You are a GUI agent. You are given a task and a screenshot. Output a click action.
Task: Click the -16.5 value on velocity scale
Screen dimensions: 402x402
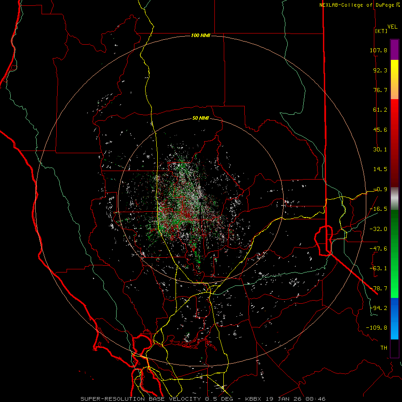pyautogui.click(x=378, y=209)
